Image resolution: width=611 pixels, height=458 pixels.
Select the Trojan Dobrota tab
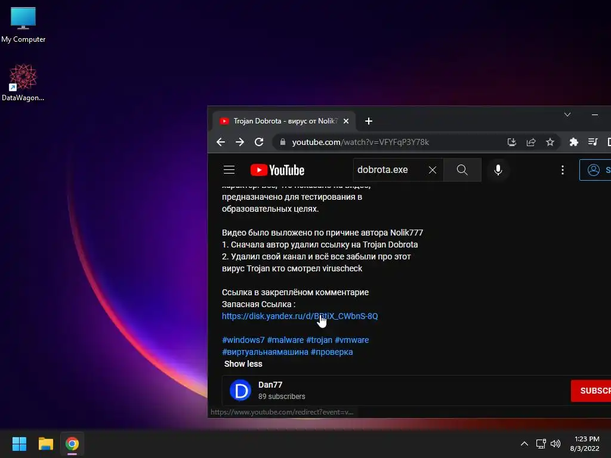tap(283, 121)
